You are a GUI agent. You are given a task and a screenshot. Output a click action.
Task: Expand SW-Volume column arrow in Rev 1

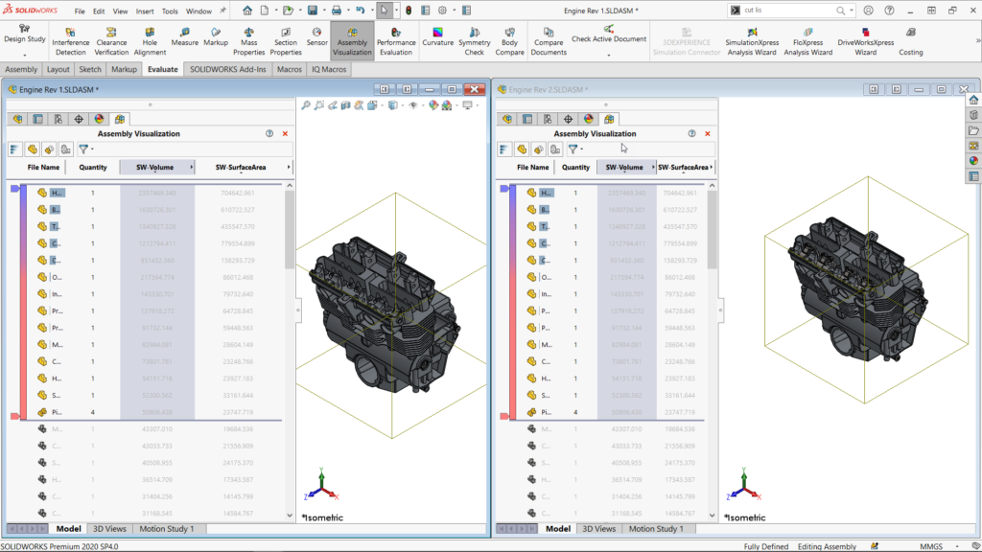pyautogui.click(x=191, y=167)
